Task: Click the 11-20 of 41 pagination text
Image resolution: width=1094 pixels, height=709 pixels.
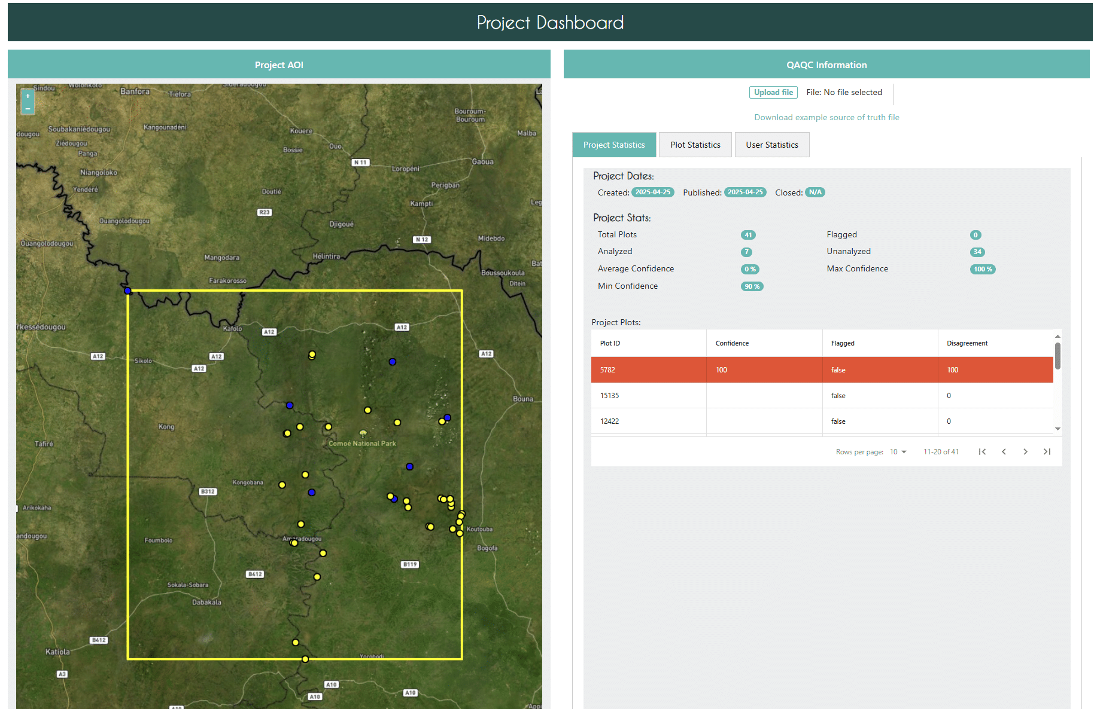Action: (x=941, y=452)
